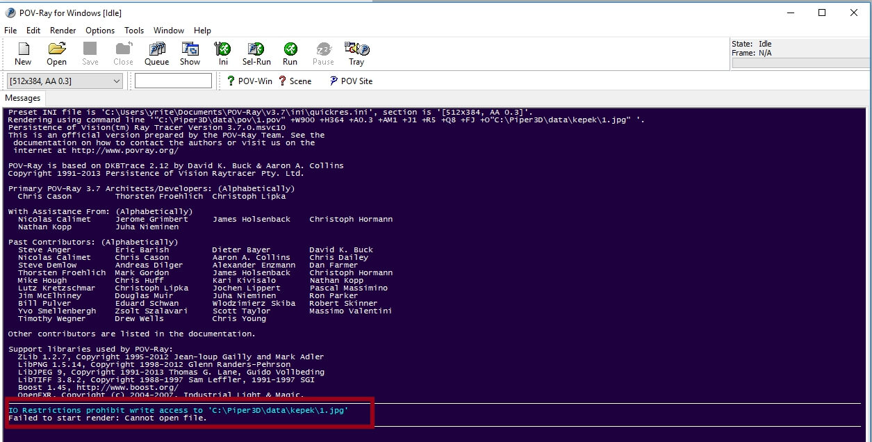This screenshot has height=442, width=872.
Task: Open the render Queue
Action: pyautogui.click(x=156, y=54)
